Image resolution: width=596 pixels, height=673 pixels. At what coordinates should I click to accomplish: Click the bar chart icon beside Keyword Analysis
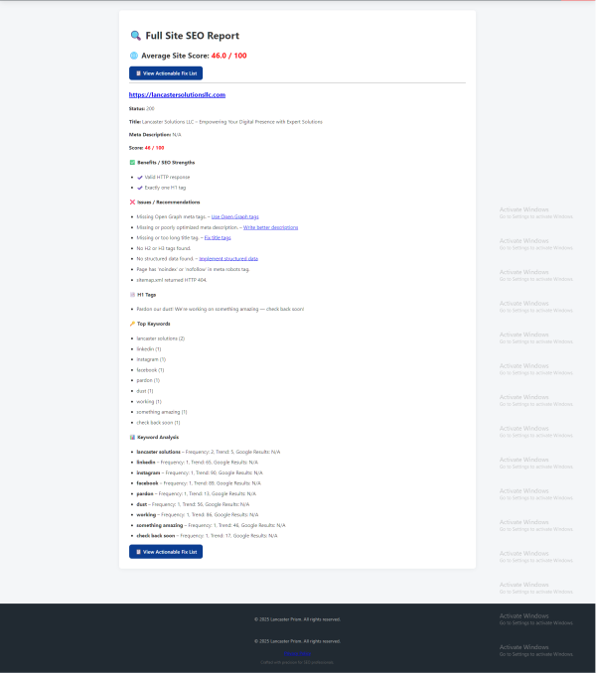[132, 437]
